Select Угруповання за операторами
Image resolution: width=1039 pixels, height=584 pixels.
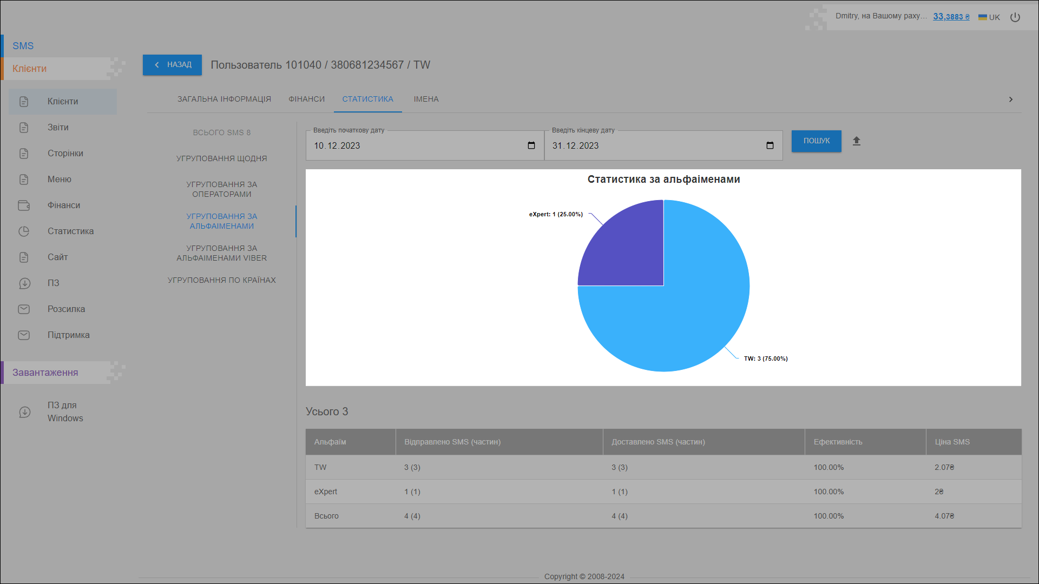pos(221,189)
